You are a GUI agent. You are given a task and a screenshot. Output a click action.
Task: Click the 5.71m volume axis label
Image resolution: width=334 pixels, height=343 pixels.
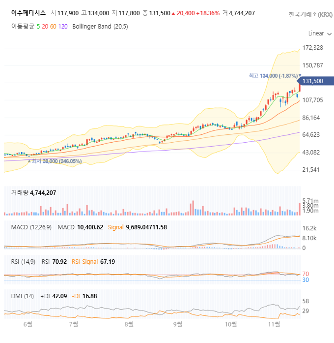pos(310,201)
